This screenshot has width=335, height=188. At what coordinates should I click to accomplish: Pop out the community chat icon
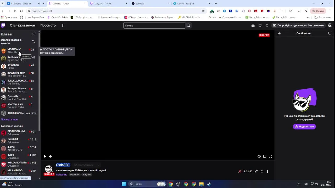tap(330, 33)
